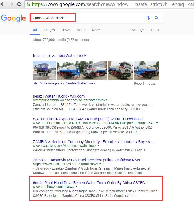Open belaz Water Trucks Wix.com result
Viewport: 194px width, 201px height.
coord(59,96)
